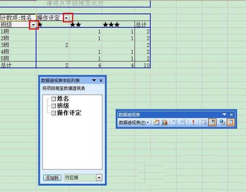Click 总计 row's single-star total of 2
This screenshot has width=246, height=192.
tap(66, 65)
